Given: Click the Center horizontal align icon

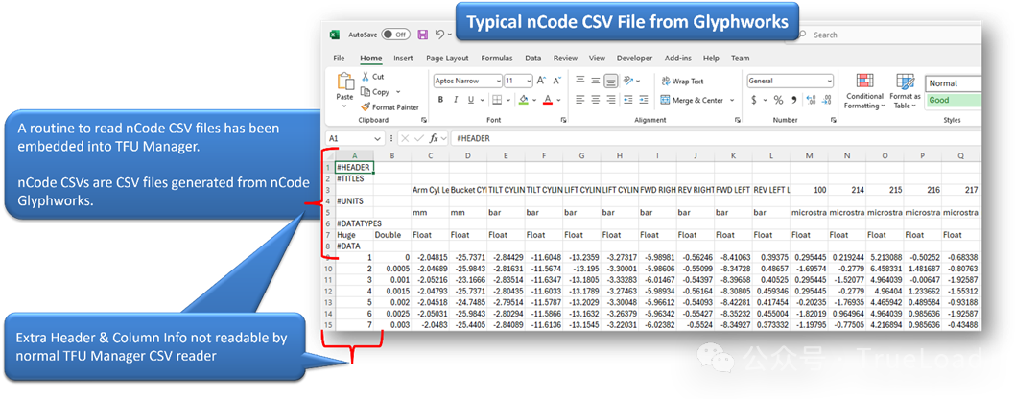Looking at the screenshot, I should (x=596, y=100).
